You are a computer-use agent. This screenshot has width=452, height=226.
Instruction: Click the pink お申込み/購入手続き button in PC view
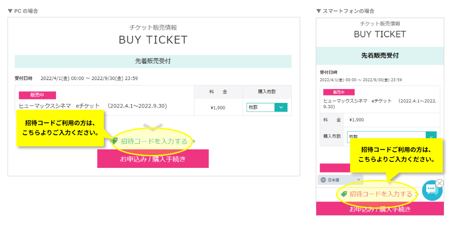click(x=153, y=159)
